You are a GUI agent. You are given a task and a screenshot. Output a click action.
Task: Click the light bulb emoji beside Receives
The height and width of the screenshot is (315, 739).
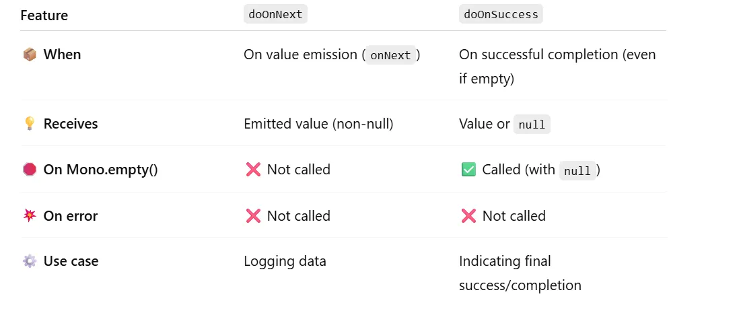(x=30, y=124)
